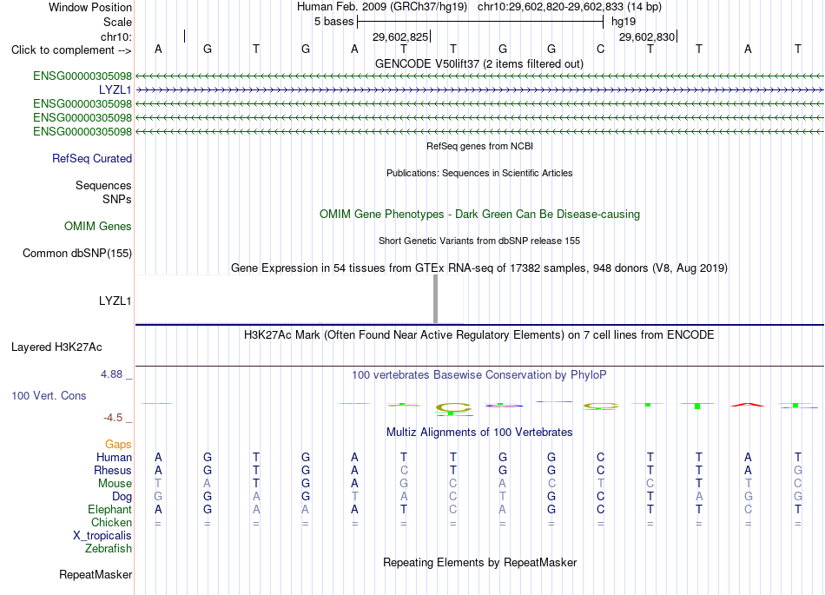Click the 29,602,825 coordinate marker
Screen dimensions: 825x595
[400, 36]
